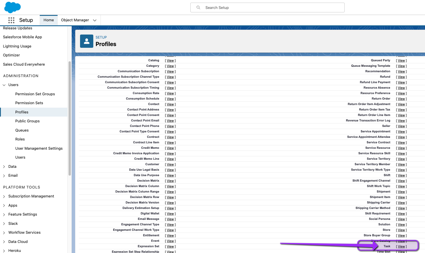
Task: Expand the Apps section
Action: tap(4, 206)
